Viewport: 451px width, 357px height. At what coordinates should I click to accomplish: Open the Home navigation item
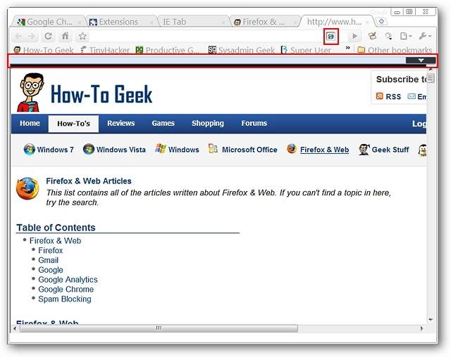tap(30, 123)
